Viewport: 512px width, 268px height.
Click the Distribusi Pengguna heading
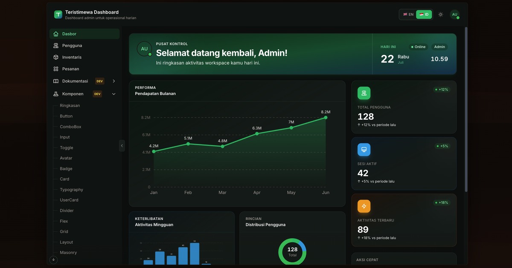(265, 225)
